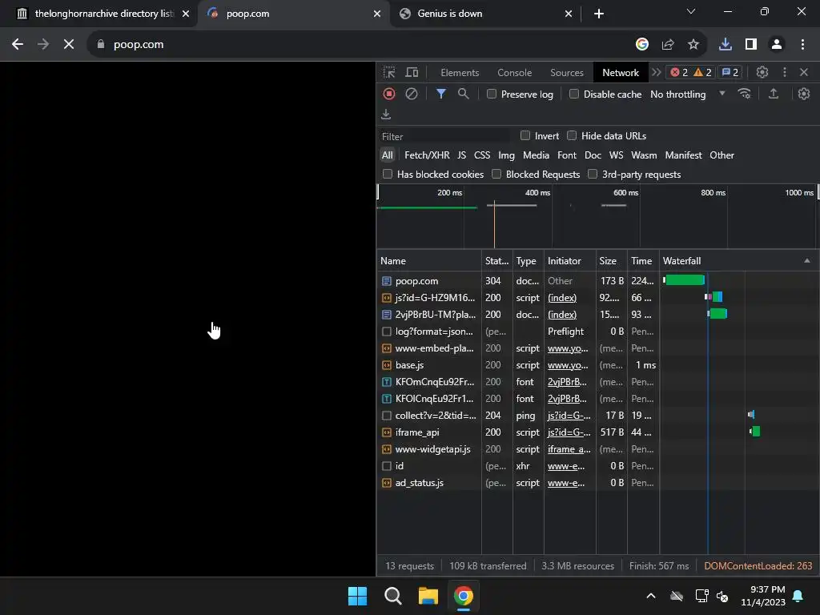The height and width of the screenshot is (615, 820).
Task: Stop loading the poop.com page
Action: [69, 45]
